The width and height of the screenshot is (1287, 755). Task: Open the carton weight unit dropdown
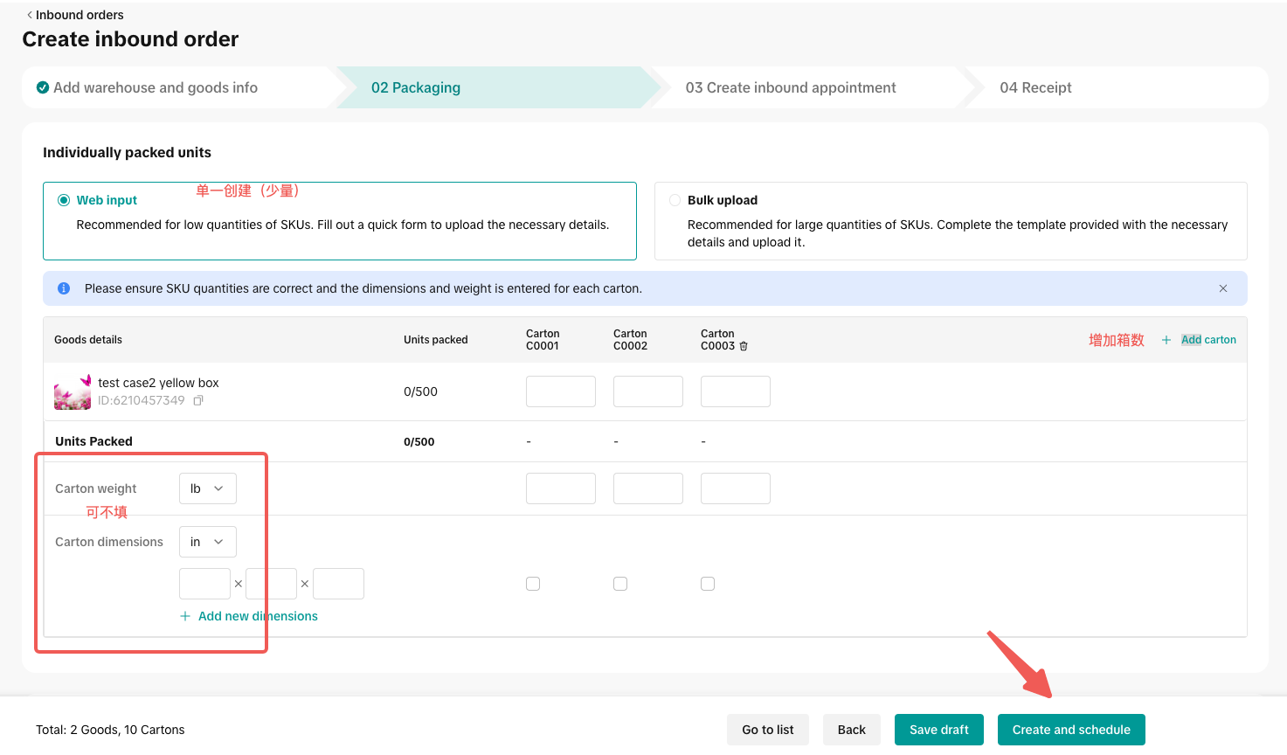coord(207,488)
